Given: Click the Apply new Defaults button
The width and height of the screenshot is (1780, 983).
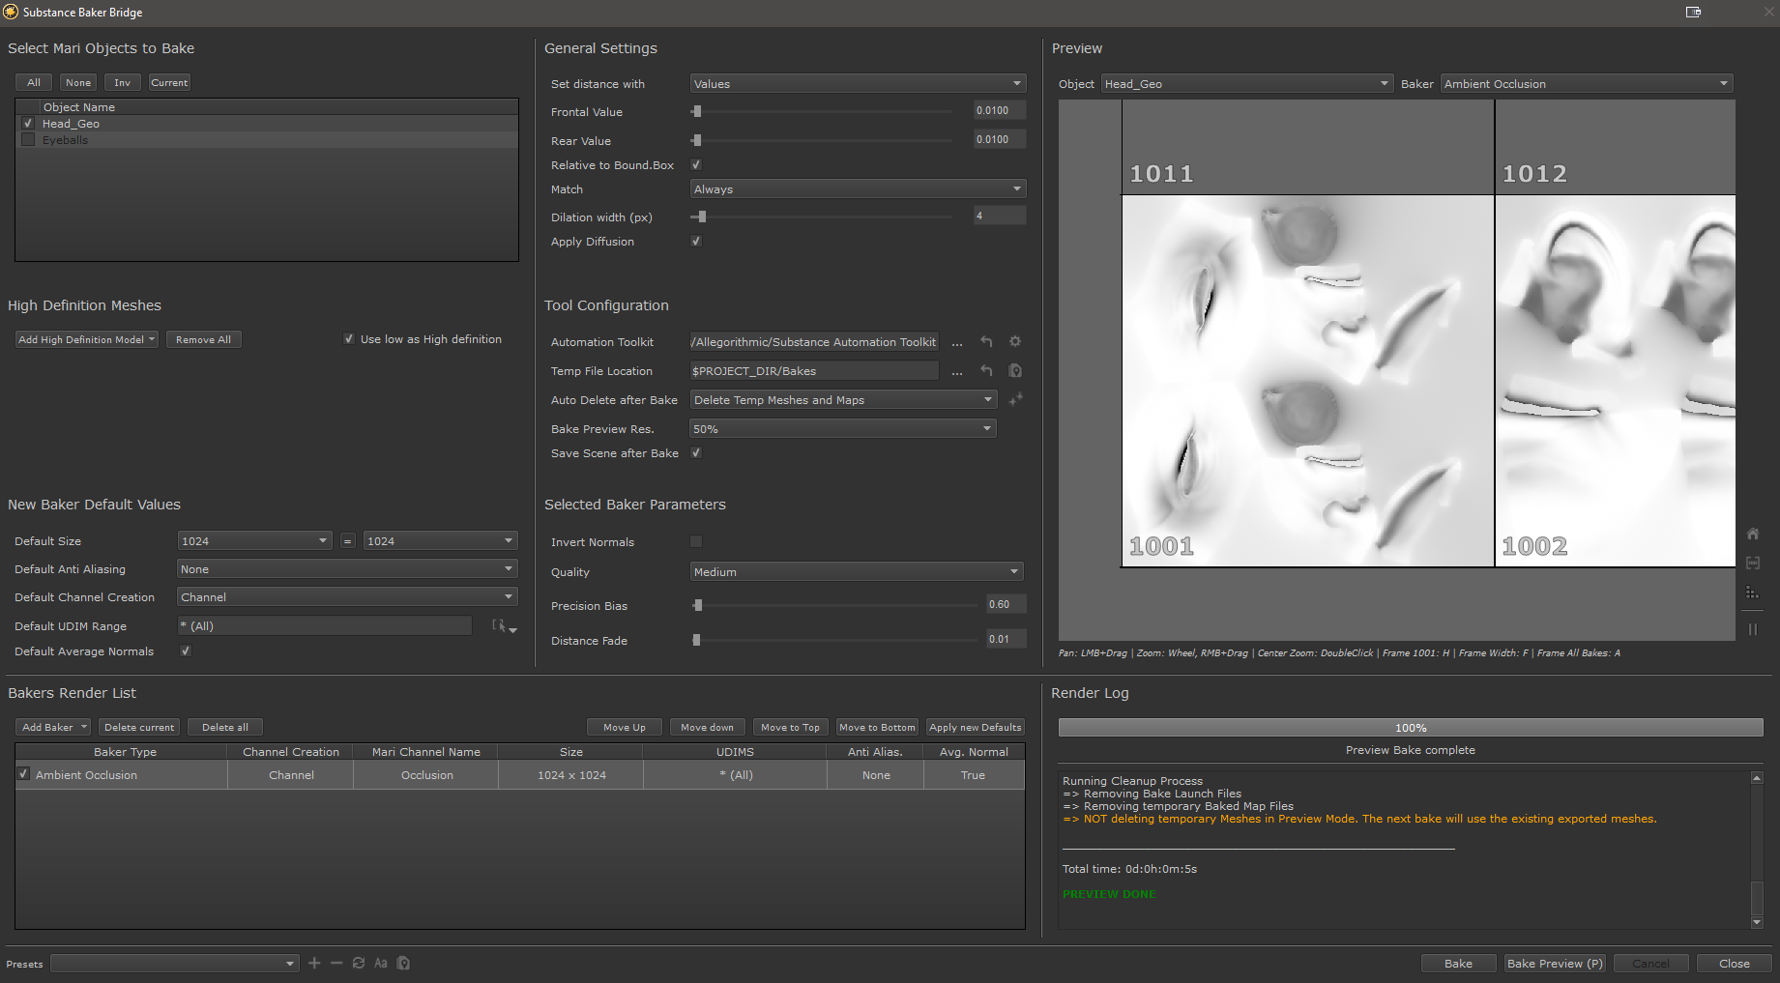Looking at the screenshot, I should pyautogui.click(x=975, y=727).
